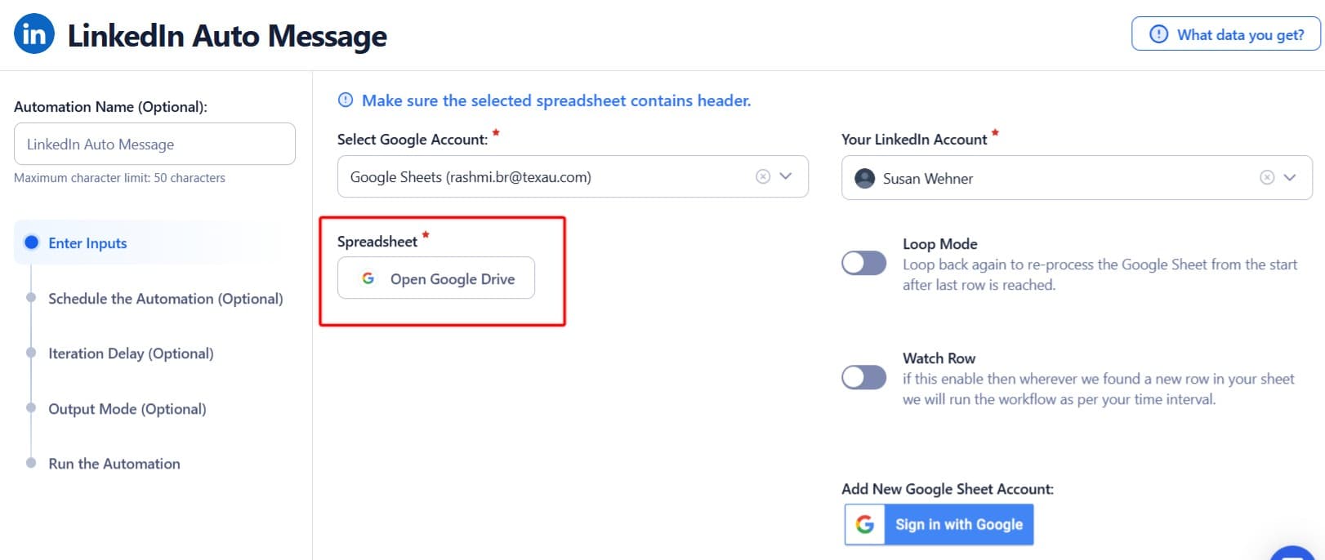Expand the Select Google Account dropdown
The width and height of the screenshot is (1325, 560).
tap(786, 176)
